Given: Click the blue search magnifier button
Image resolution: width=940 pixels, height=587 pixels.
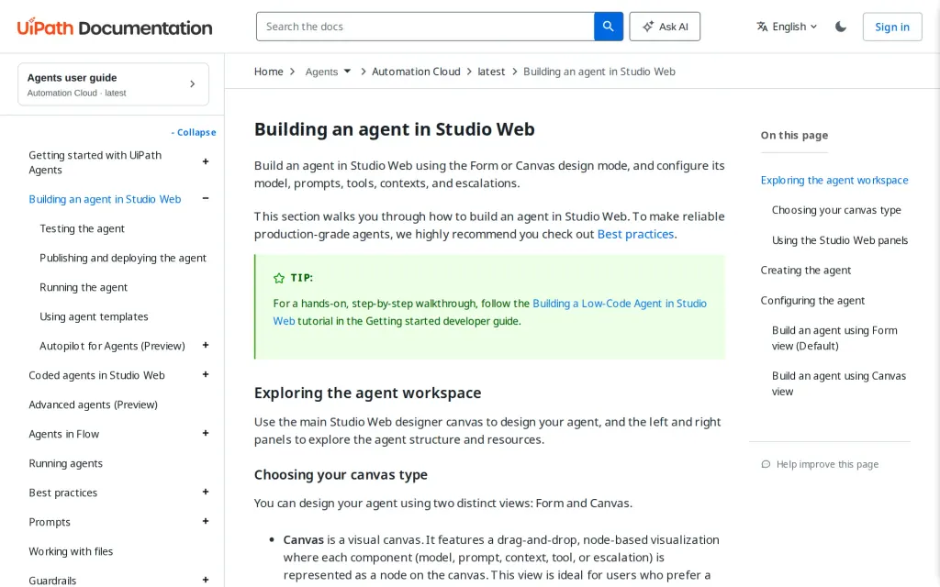Looking at the screenshot, I should click(608, 27).
